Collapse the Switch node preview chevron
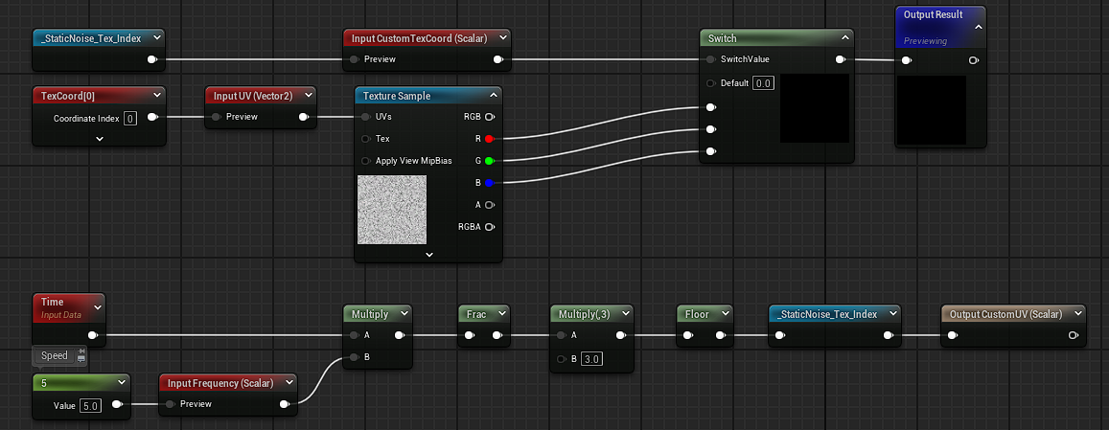 pos(844,38)
